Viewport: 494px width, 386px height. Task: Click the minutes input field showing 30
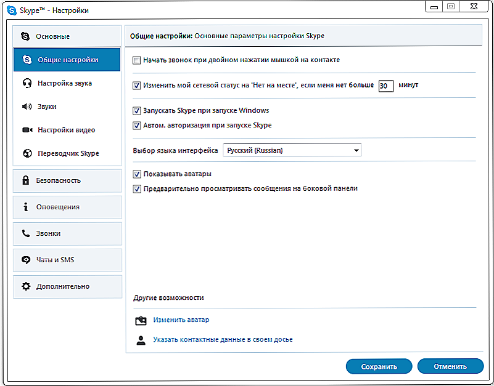point(386,86)
